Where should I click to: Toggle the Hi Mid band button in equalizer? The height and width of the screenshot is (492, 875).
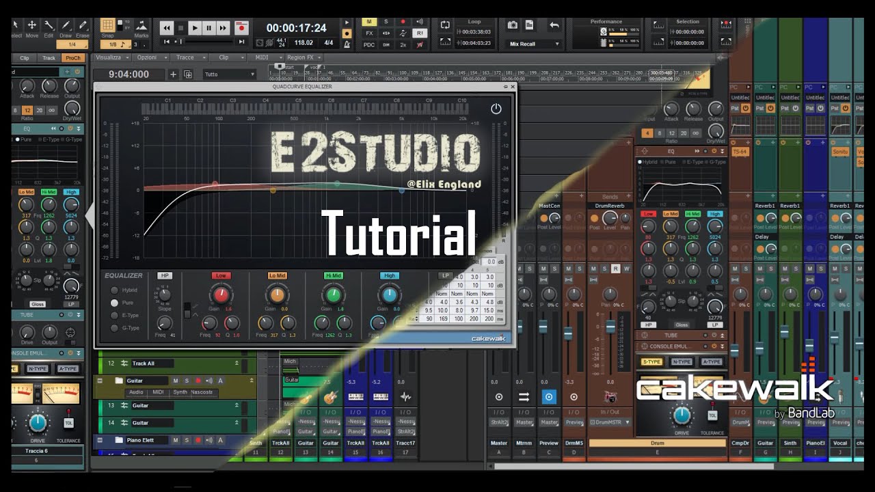[333, 275]
